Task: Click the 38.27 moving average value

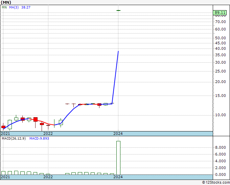Action: click(26, 7)
